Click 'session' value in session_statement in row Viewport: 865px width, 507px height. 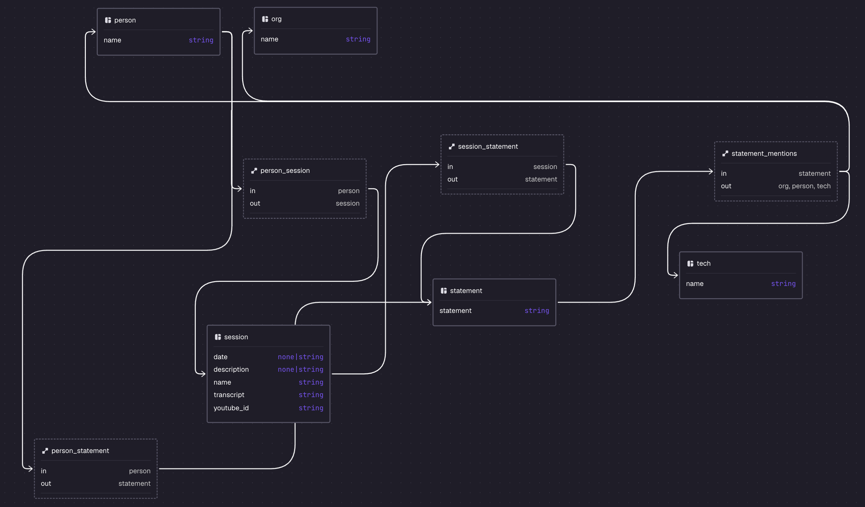point(545,167)
